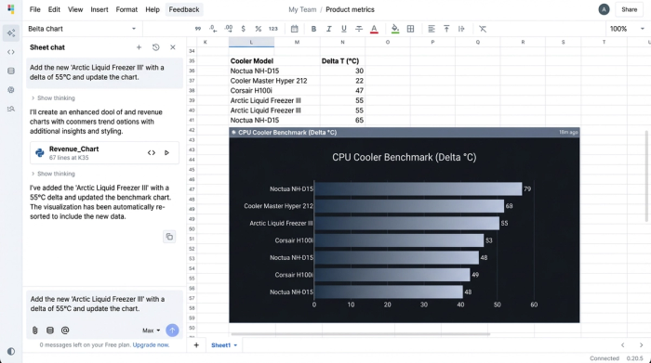Increase decimal places
This screenshot has width=651, height=363.
(x=229, y=29)
